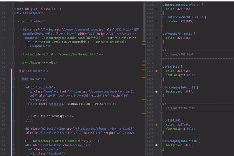Click the #231815 gutter color icon on line 2465
Viewport: 234px width, 156px height.
[x=156, y=21]
